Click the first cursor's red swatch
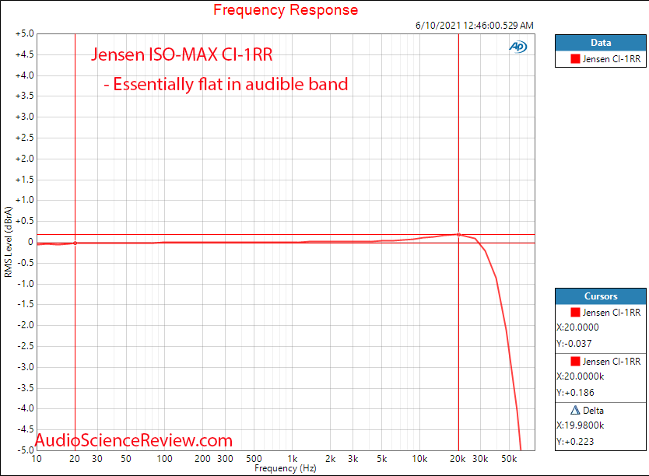This screenshot has width=649, height=476. [575, 312]
